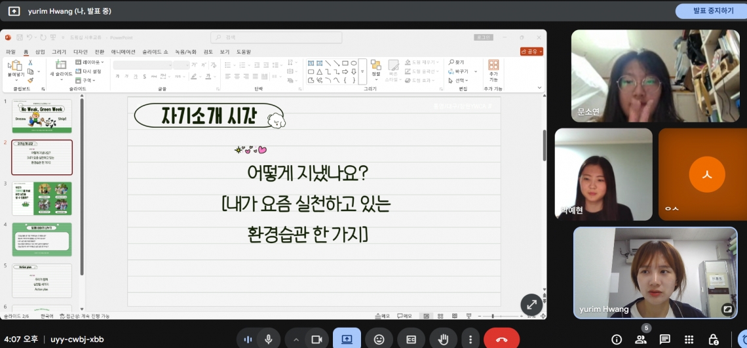Screen dimensions: 747x348
Task: Turn on closed captions in Meet
Action: [411, 339]
